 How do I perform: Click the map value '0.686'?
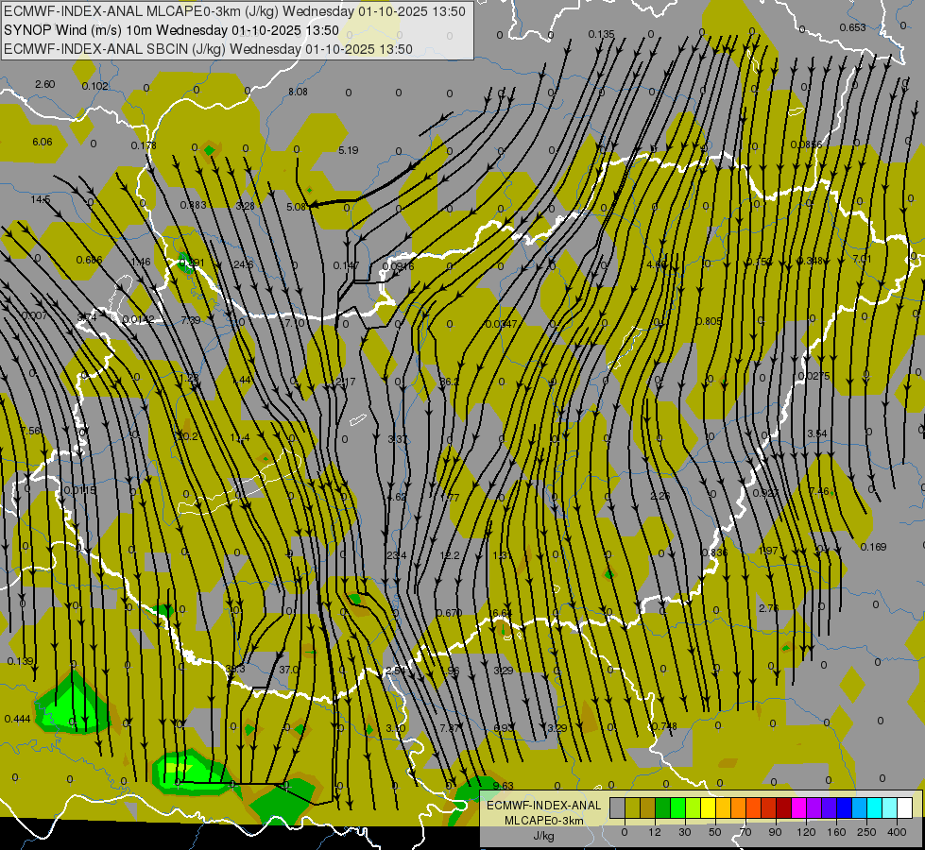tap(89, 260)
